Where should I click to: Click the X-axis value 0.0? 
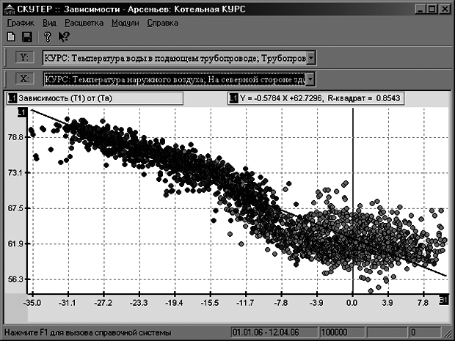(352, 303)
